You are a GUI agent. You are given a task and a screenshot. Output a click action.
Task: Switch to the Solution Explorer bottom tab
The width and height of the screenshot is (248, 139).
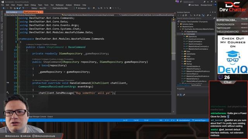[x=183, y=85]
